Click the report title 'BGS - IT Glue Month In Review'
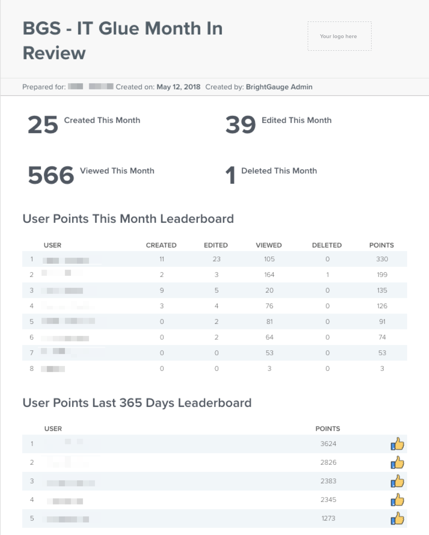This screenshot has width=429, height=535. (122, 41)
